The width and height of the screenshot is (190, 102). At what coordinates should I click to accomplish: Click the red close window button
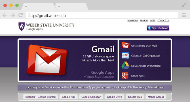point(5,5)
